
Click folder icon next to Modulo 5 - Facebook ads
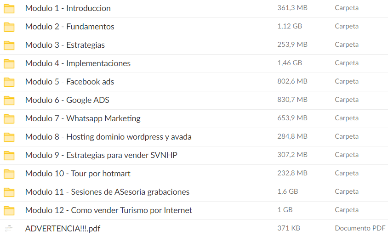pos(9,82)
